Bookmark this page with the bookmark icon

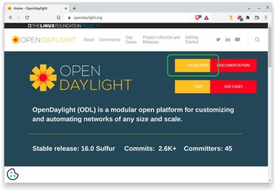59,17
